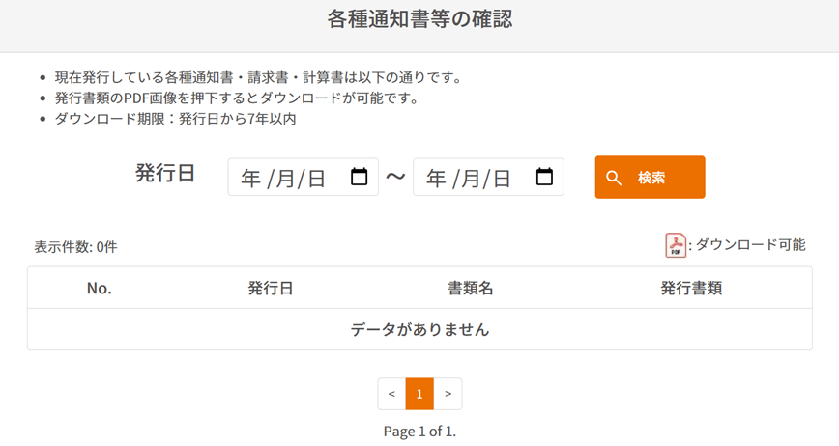Click the PDF icon beside ダウンロード可能

[675, 245]
